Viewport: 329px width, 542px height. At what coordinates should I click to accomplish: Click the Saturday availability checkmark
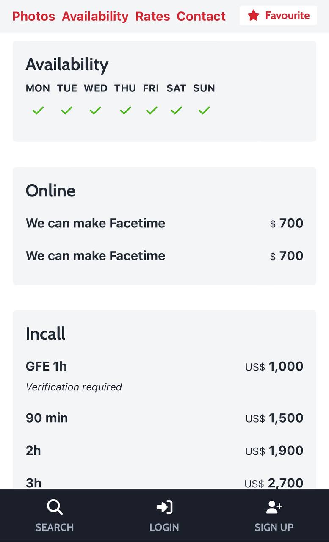[177, 111]
